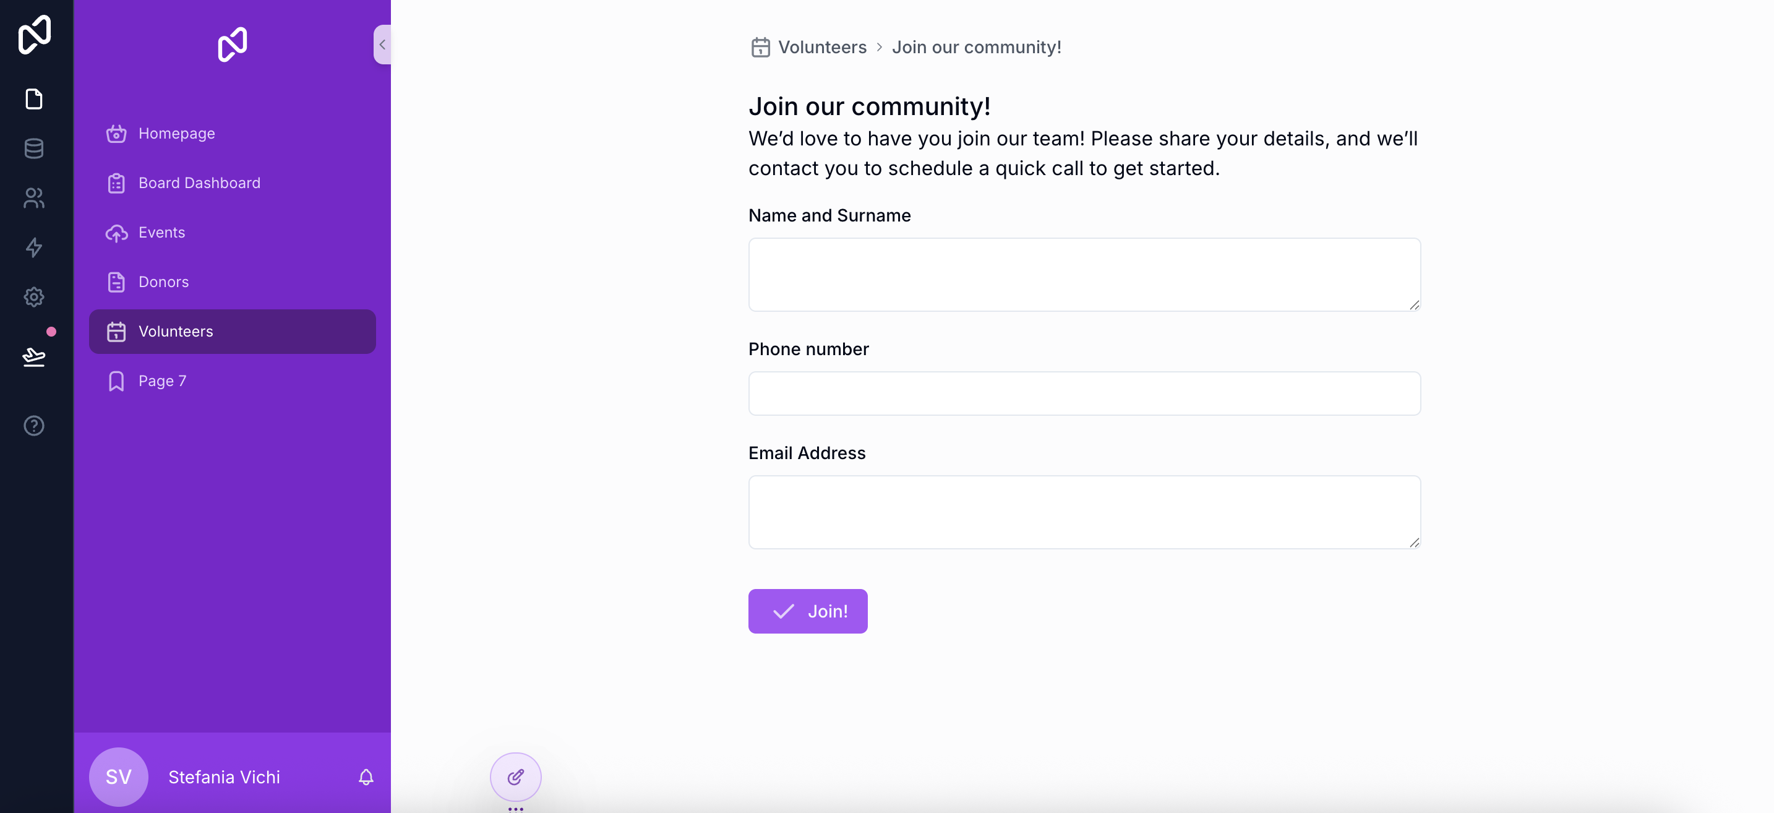Focus the Name and Surname field
Image resolution: width=1774 pixels, height=813 pixels.
[x=1084, y=274]
